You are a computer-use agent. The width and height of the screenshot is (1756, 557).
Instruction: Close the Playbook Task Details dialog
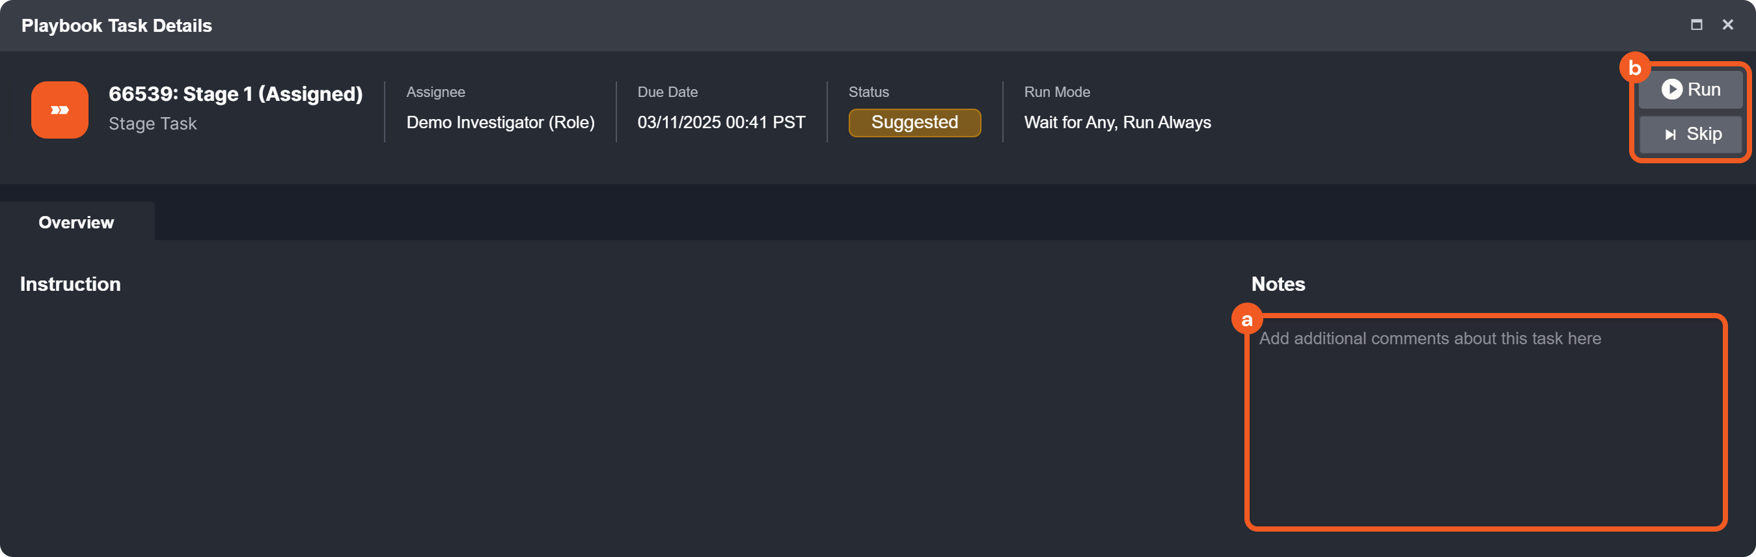click(1727, 25)
